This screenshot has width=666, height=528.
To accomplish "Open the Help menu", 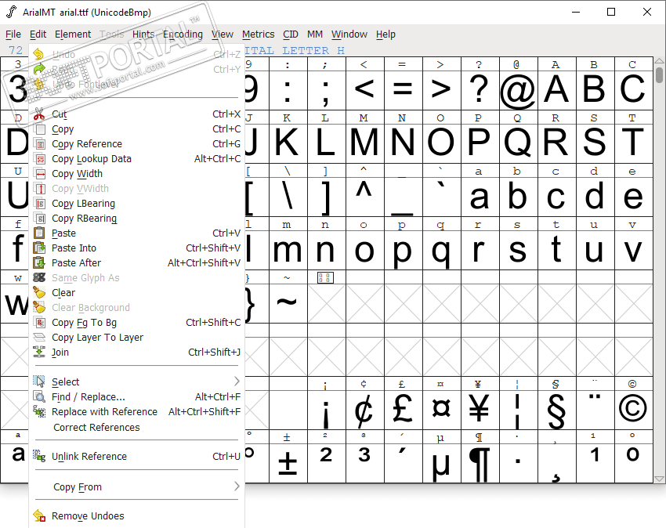I will (x=385, y=34).
